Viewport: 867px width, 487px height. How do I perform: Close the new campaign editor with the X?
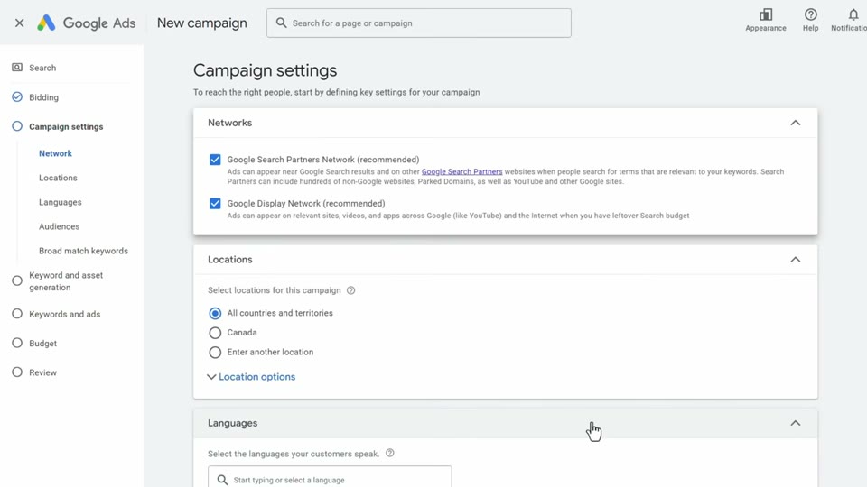tap(19, 23)
